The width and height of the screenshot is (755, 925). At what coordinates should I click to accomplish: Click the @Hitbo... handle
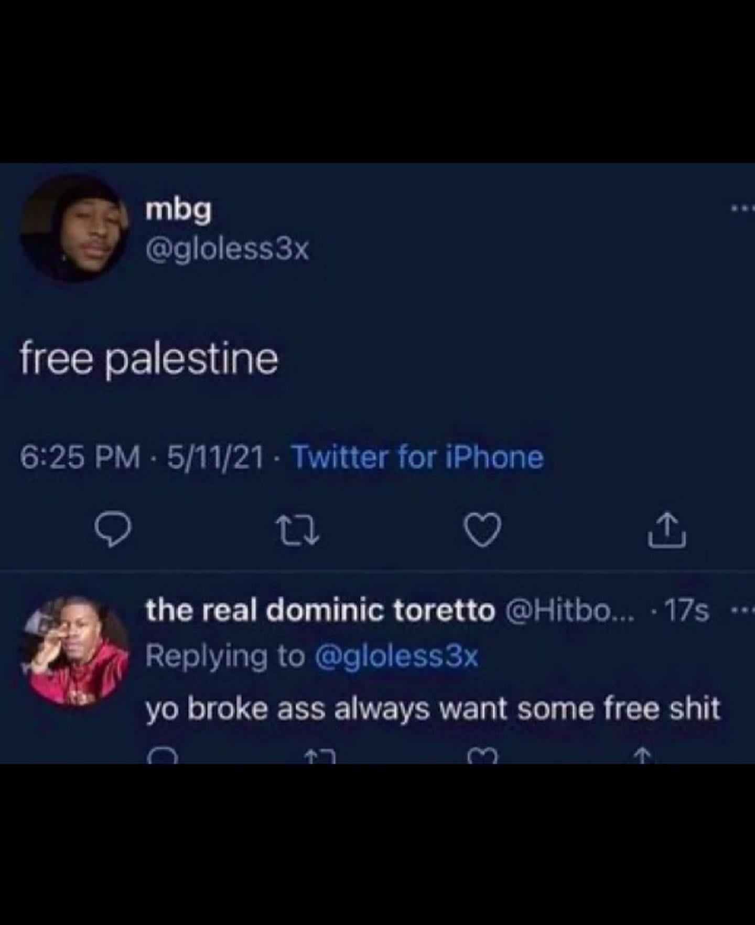(569, 610)
